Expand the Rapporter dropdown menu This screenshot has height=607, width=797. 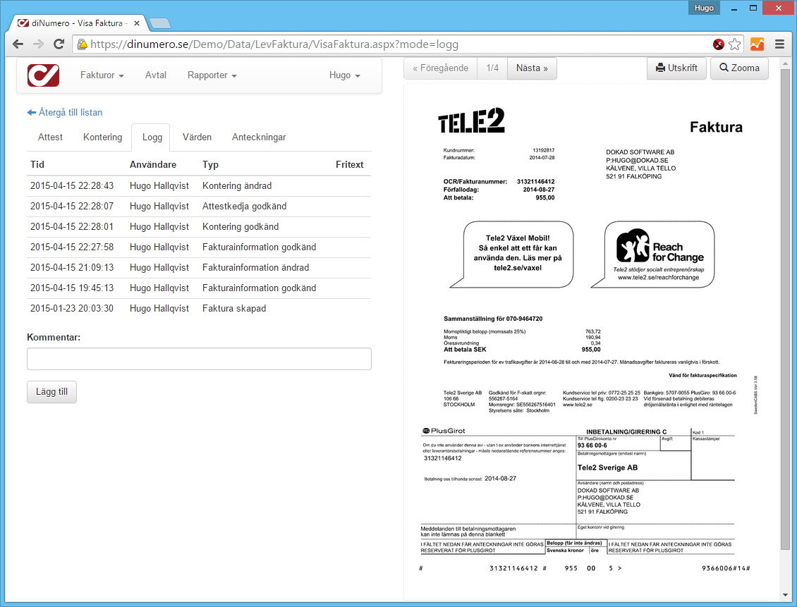(212, 75)
